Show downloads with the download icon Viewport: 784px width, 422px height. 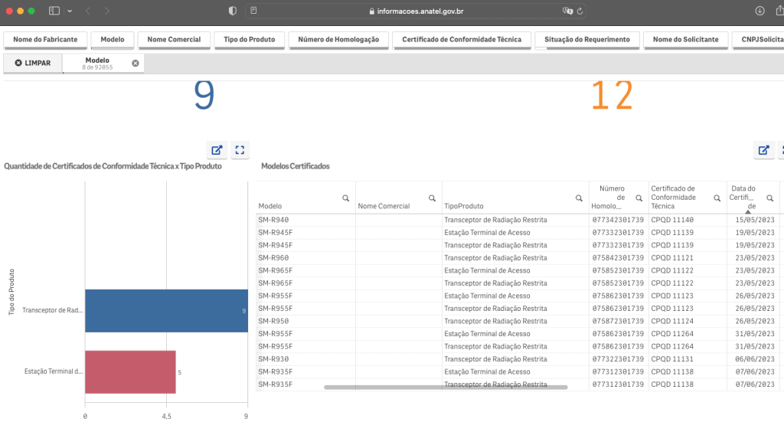(759, 11)
